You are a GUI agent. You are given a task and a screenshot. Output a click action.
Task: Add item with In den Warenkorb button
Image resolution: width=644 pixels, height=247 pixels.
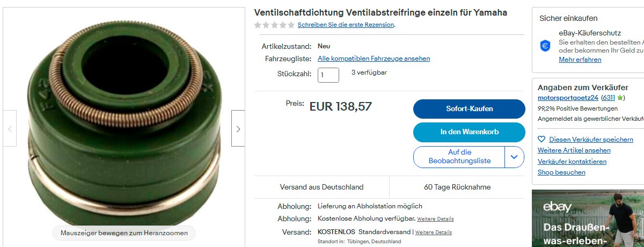[469, 132]
